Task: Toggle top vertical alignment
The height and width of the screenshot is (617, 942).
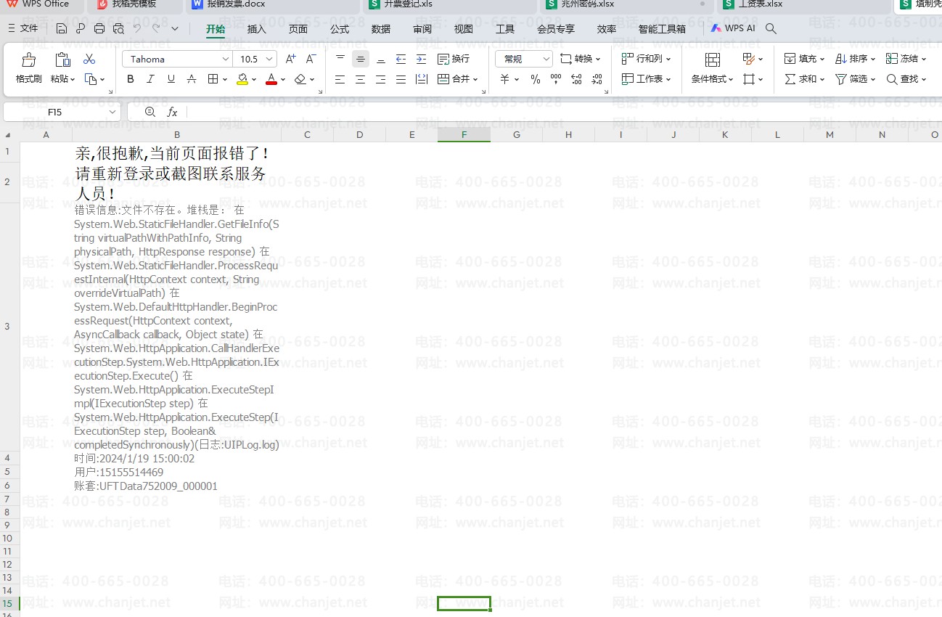Action: pos(340,59)
